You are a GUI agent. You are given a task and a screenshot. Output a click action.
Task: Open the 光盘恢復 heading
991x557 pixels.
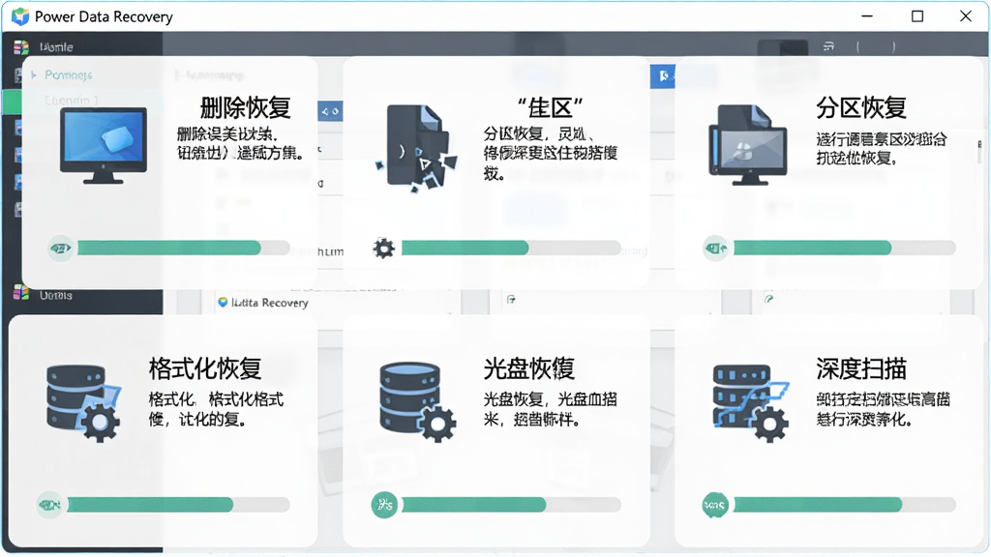point(528,368)
